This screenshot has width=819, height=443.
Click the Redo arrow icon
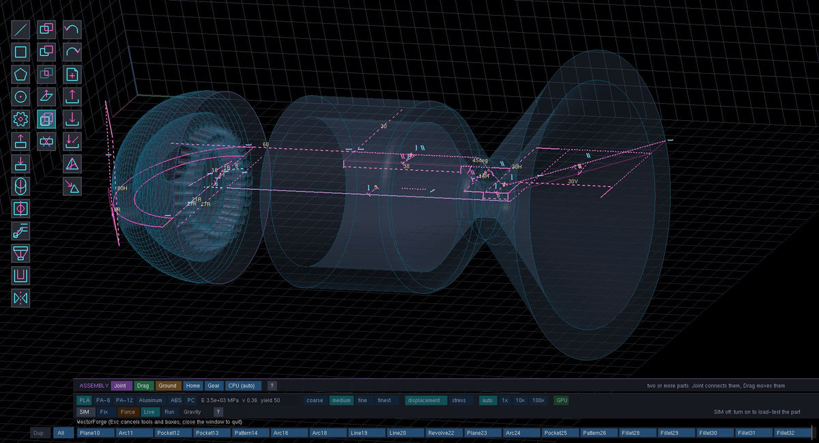pyautogui.click(x=72, y=52)
